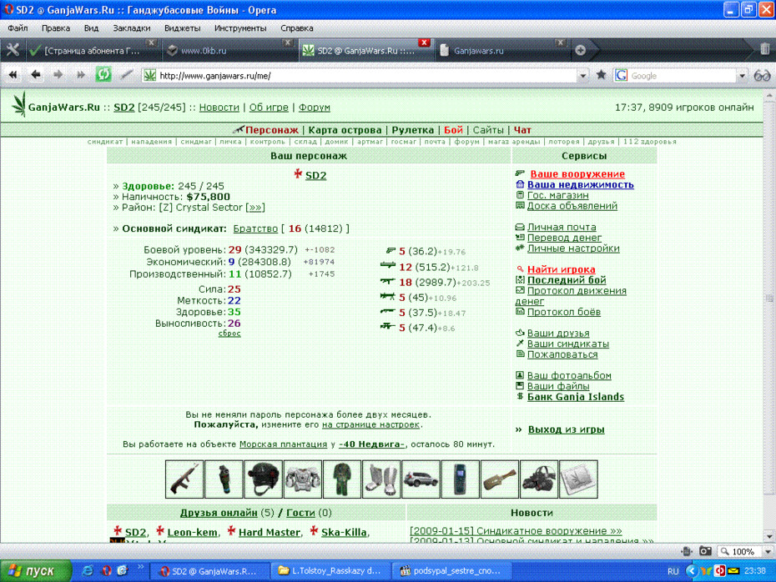Image resolution: width=776 pixels, height=582 pixels.
Task: Click the Opera reload button
Action: [x=103, y=75]
